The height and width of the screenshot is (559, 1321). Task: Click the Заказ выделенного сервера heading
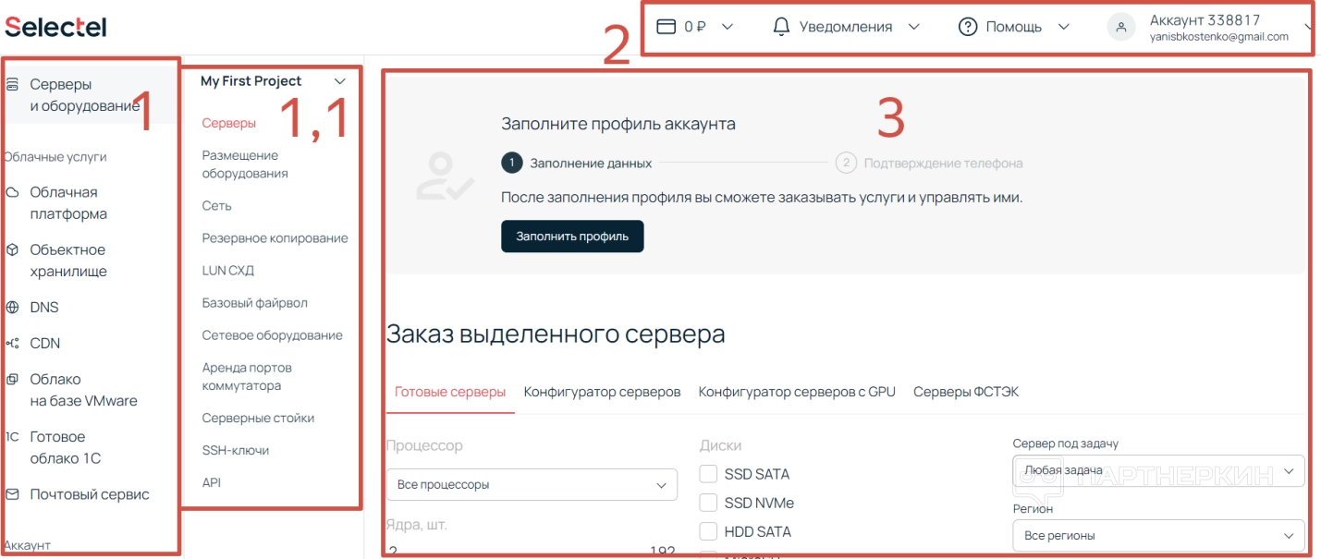click(x=556, y=334)
